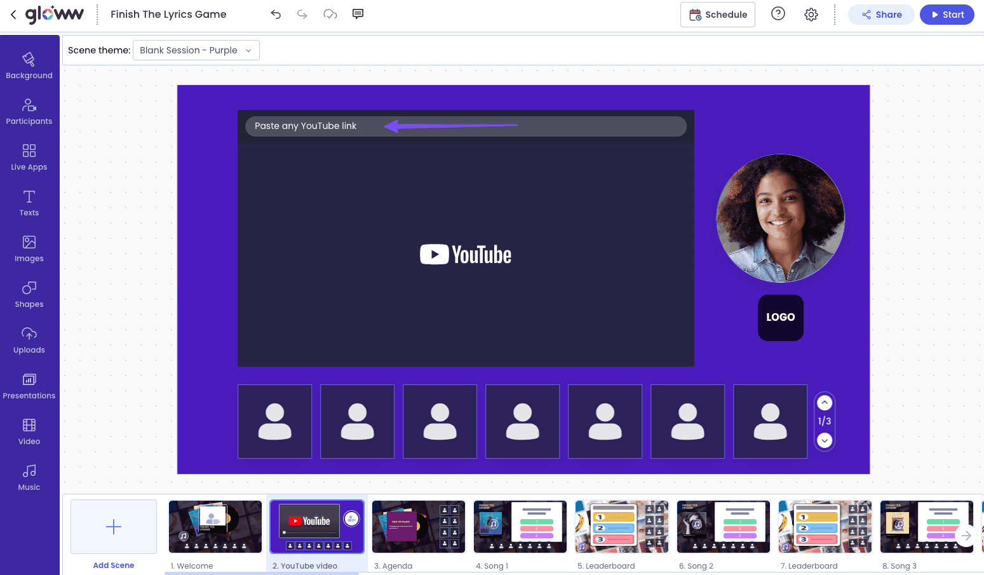This screenshot has width=984, height=575.
Task: Select the 5. Leaderboard scene thumbnail
Action: (x=622, y=527)
